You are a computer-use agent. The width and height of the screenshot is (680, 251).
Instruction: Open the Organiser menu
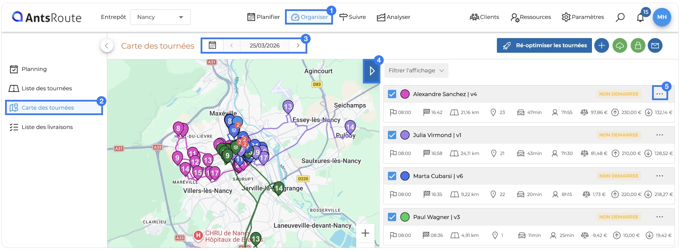pos(309,17)
